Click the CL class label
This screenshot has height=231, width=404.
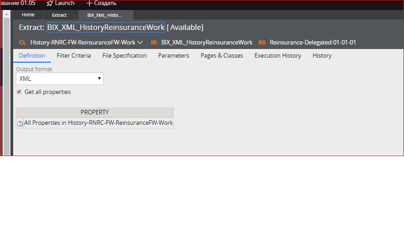coord(22,43)
